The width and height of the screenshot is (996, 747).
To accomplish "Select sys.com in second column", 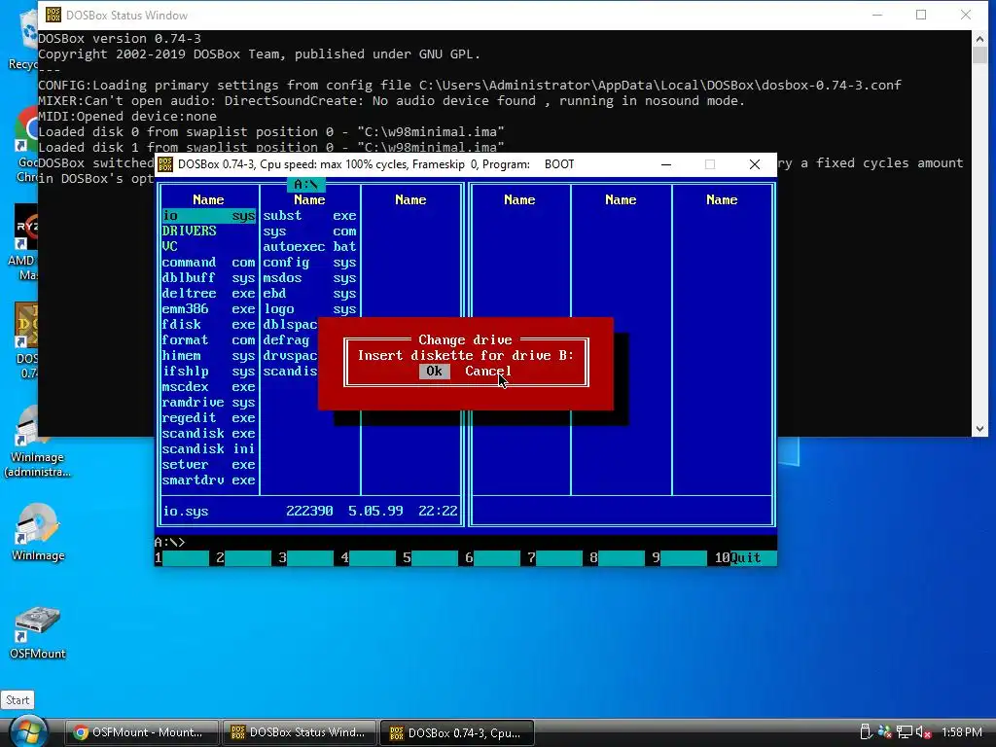I will [310, 231].
